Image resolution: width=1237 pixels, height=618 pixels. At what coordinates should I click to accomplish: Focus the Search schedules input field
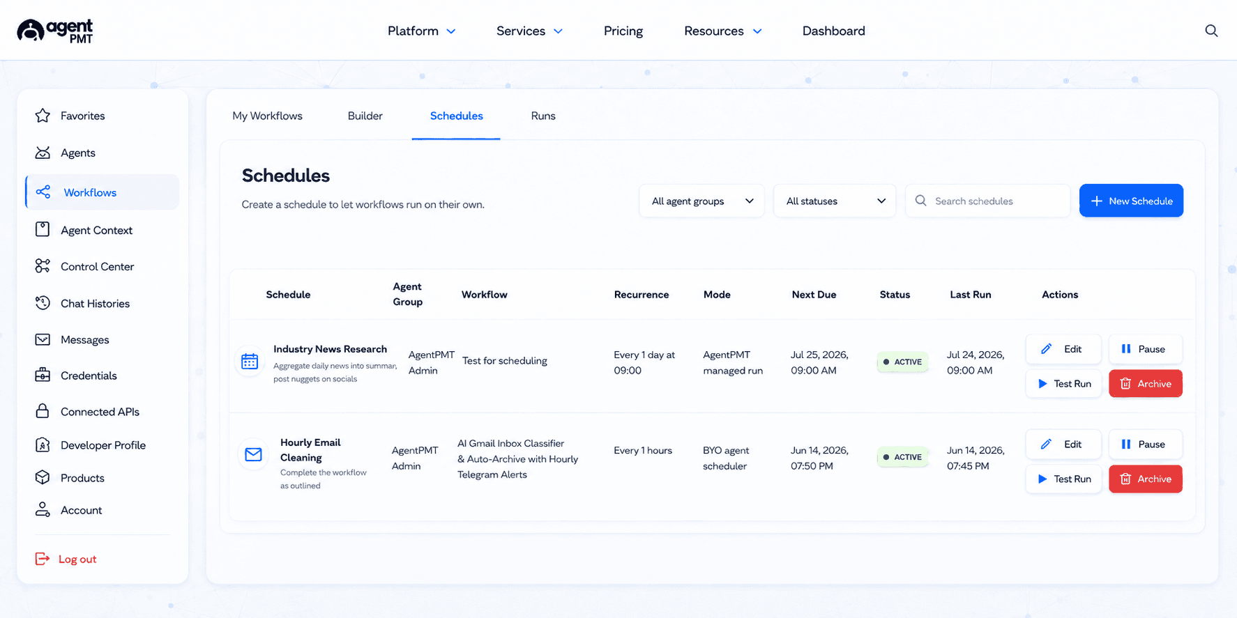click(x=987, y=201)
